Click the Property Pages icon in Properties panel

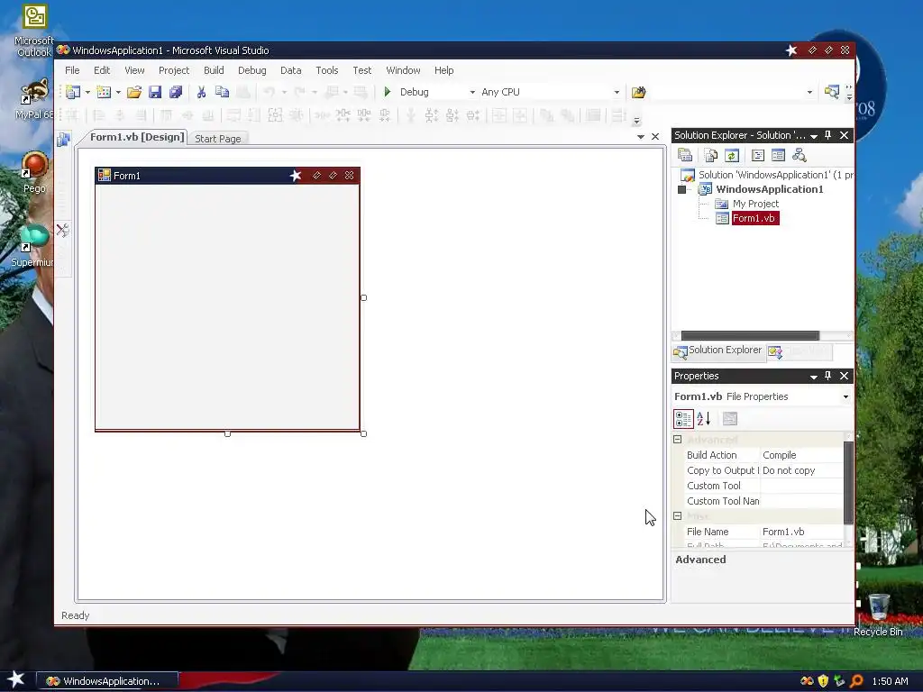coord(730,418)
